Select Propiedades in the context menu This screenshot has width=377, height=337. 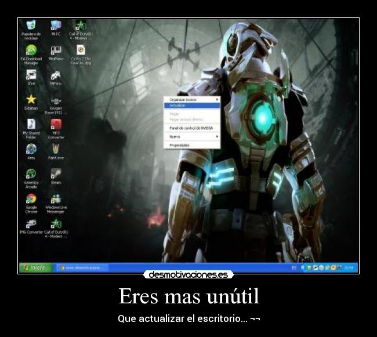click(x=192, y=145)
